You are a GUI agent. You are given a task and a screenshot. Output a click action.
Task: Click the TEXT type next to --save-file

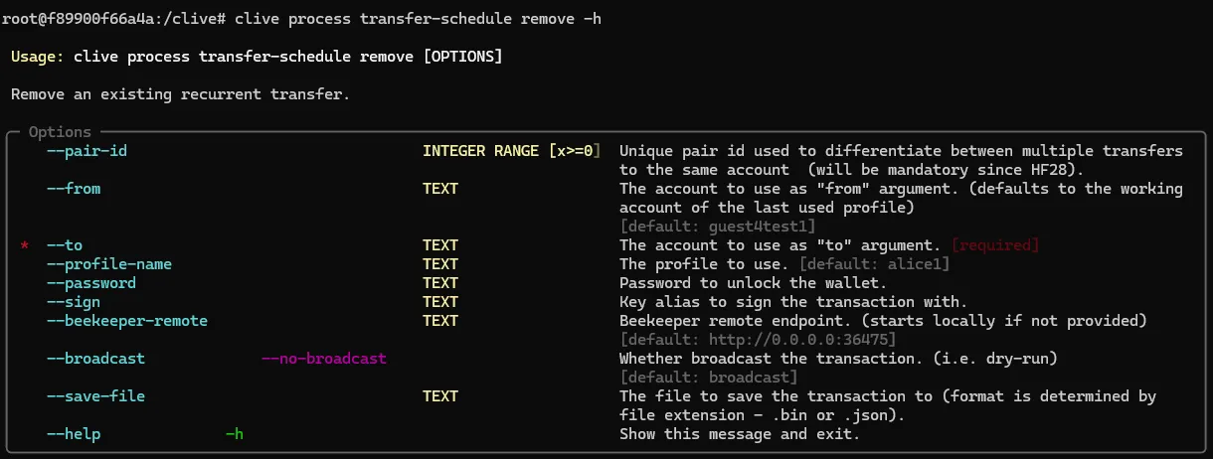click(x=440, y=396)
